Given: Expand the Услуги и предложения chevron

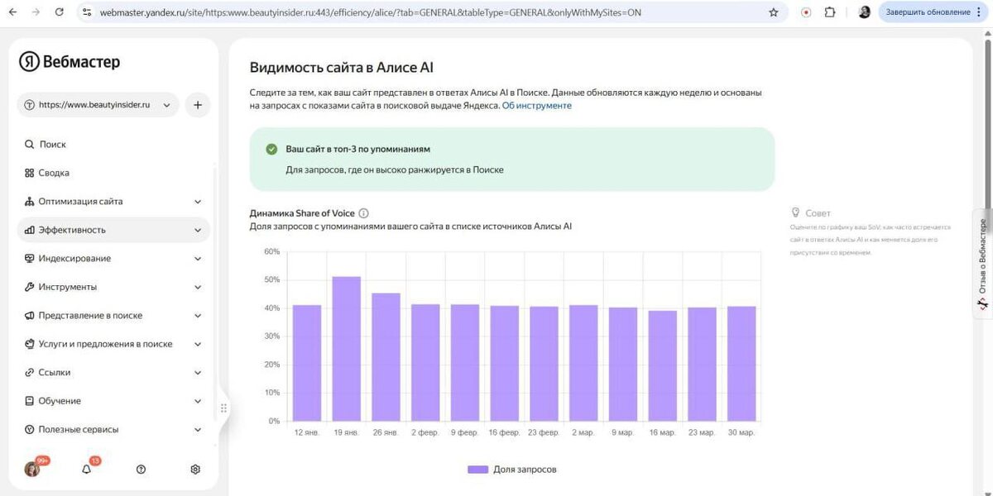Looking at the screenshot, I should click(x=198, y=344).
